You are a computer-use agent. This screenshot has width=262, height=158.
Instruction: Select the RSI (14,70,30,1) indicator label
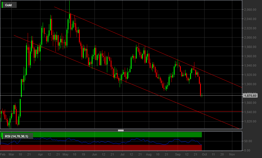click(16, 136)
